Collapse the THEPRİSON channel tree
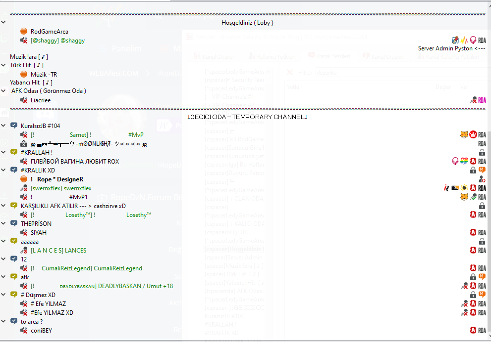 tap(3, 223)
